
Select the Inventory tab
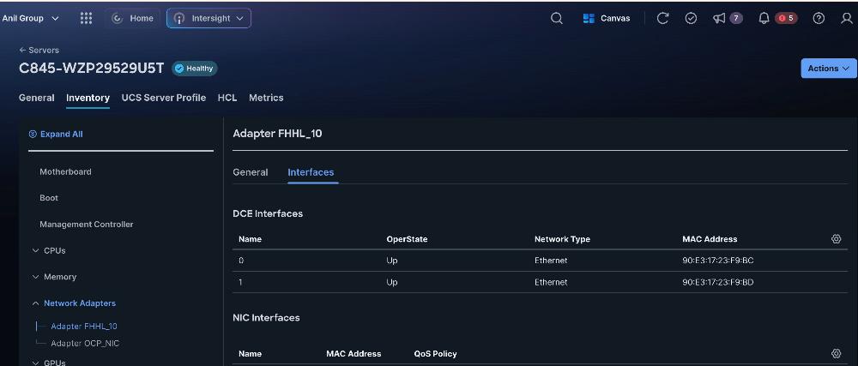[88, 98]
